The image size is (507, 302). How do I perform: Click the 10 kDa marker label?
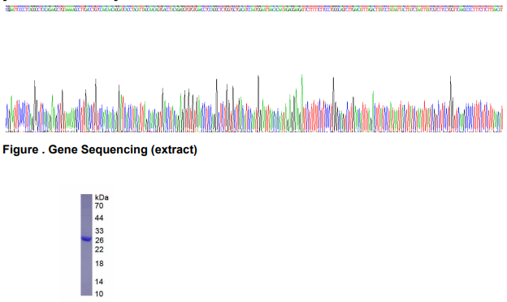(x=99, y=294)
